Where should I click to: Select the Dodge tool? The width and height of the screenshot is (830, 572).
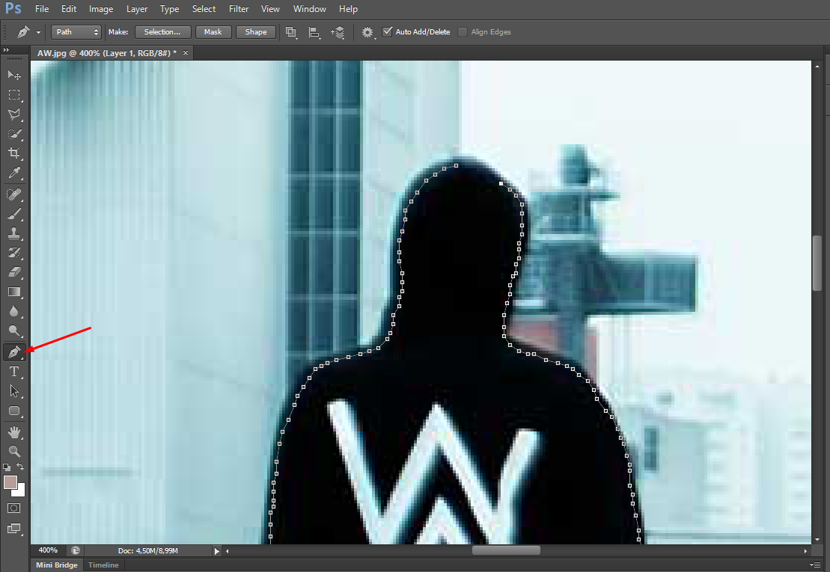[x=14, y=331]
